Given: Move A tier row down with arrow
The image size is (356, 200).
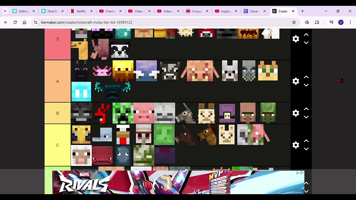Looking at the screenshot, I should [306, 85].
